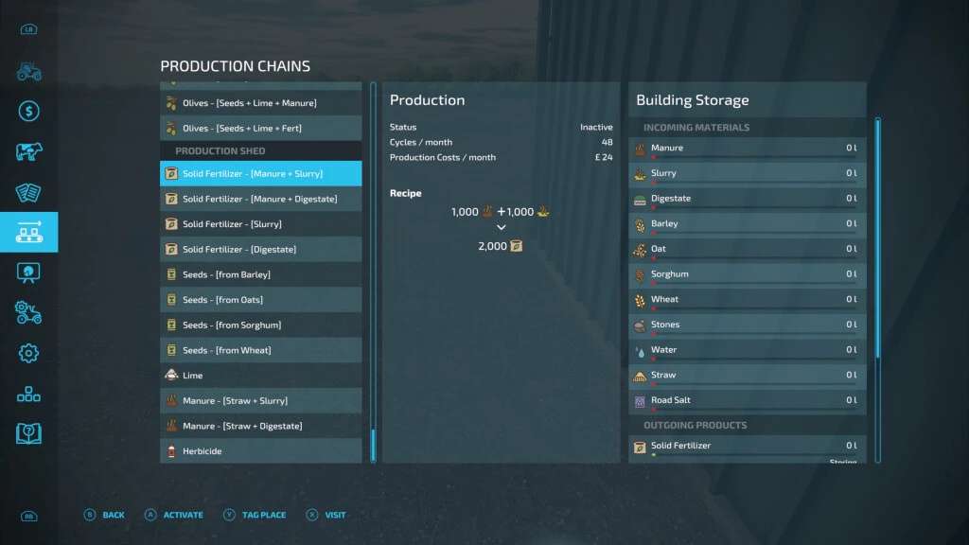Open the contracts papers sidebar icon
The image size is (969, 545).
[28, 192]
